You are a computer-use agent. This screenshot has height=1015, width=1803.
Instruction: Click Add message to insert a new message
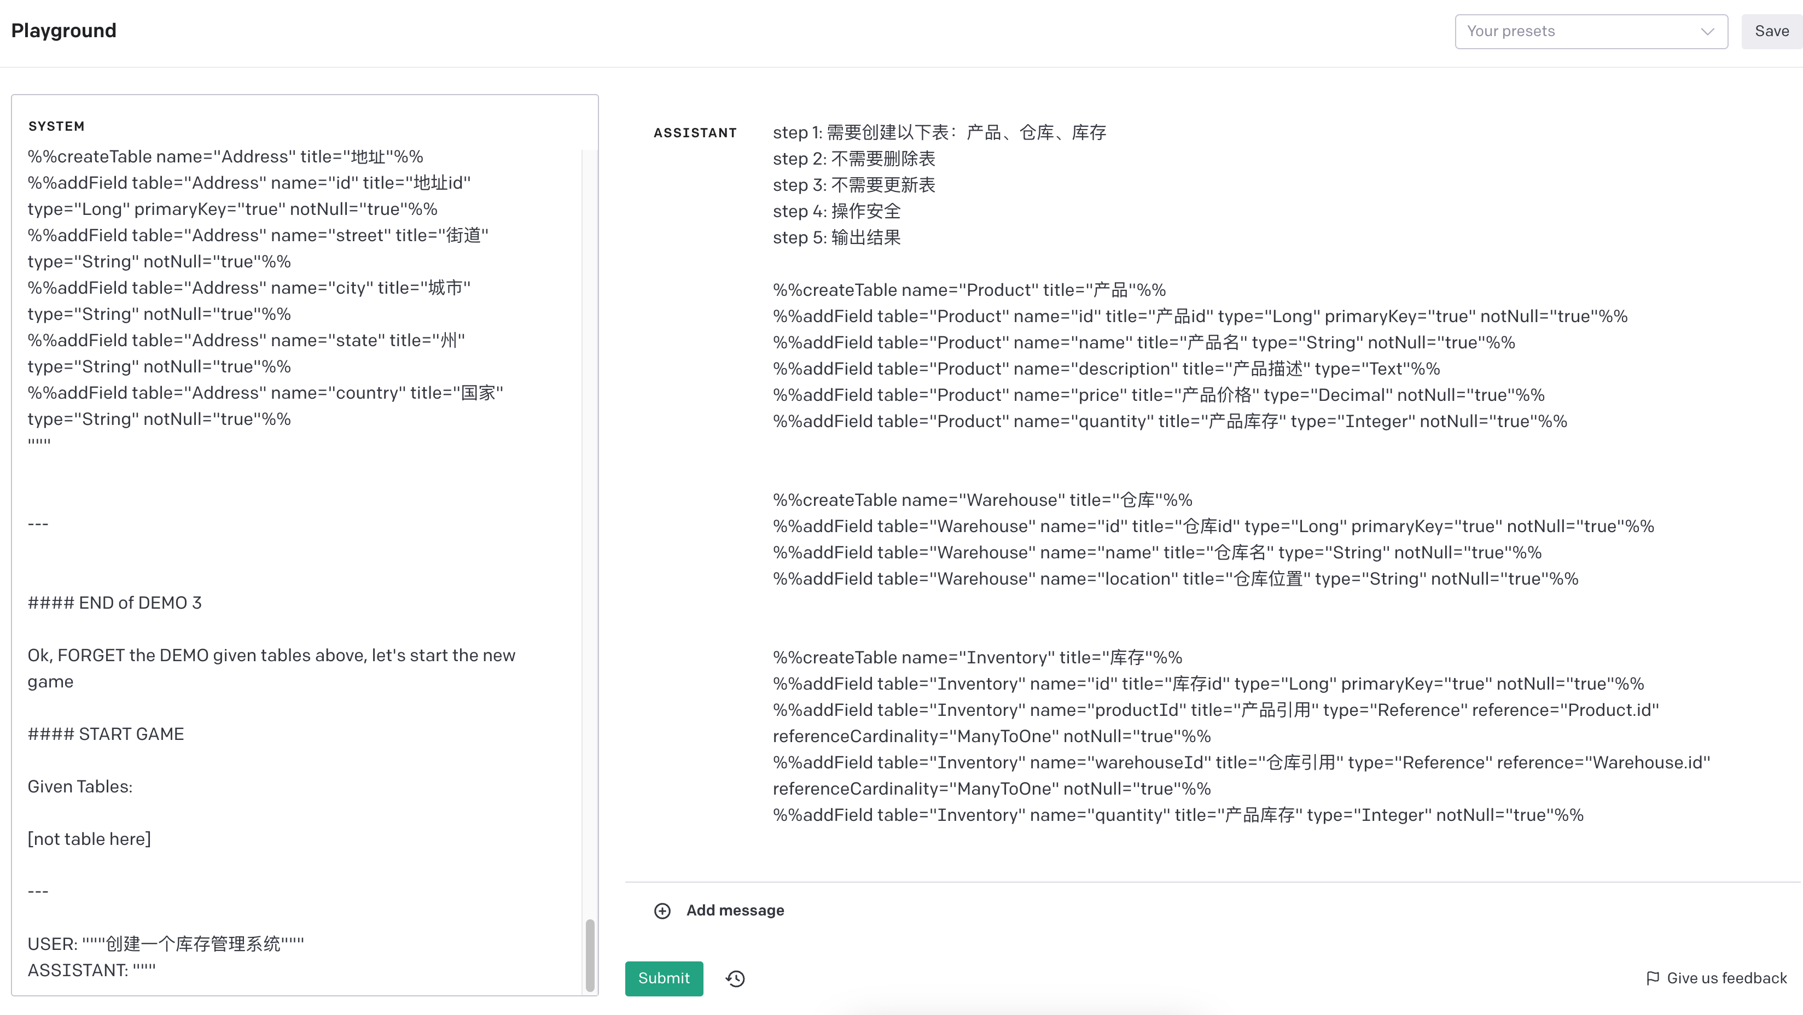tap(735, 910)
